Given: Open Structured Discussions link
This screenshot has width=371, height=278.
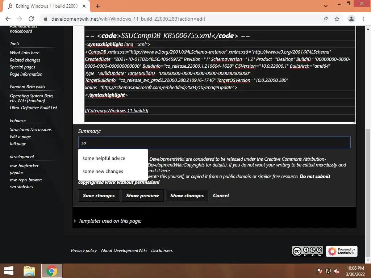Looking at the screenshot, I should 31,130.
